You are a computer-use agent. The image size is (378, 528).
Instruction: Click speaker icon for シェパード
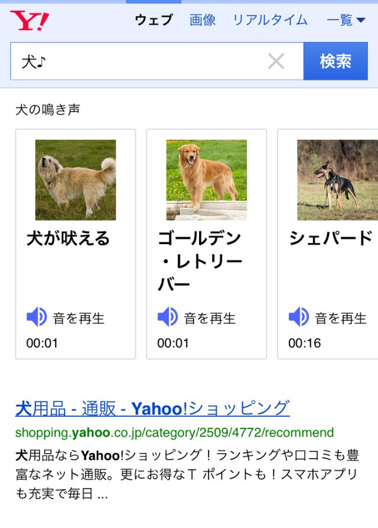click(299, 317)
